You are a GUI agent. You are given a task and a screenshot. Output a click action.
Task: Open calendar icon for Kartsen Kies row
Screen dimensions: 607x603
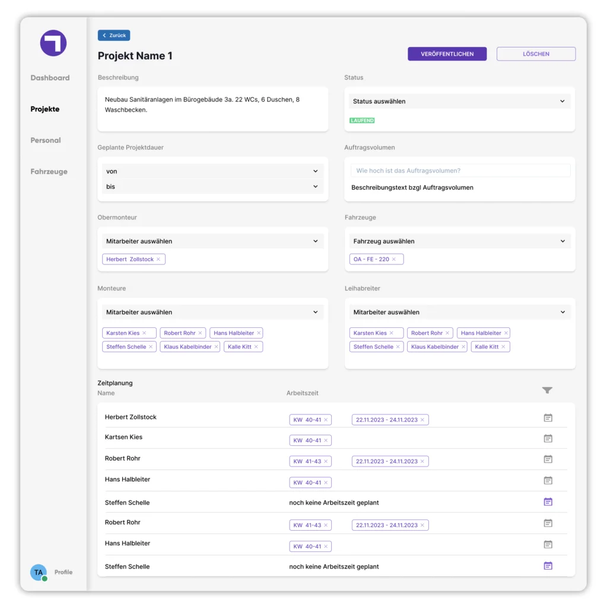pyautogui.click(x=548, y=438)
